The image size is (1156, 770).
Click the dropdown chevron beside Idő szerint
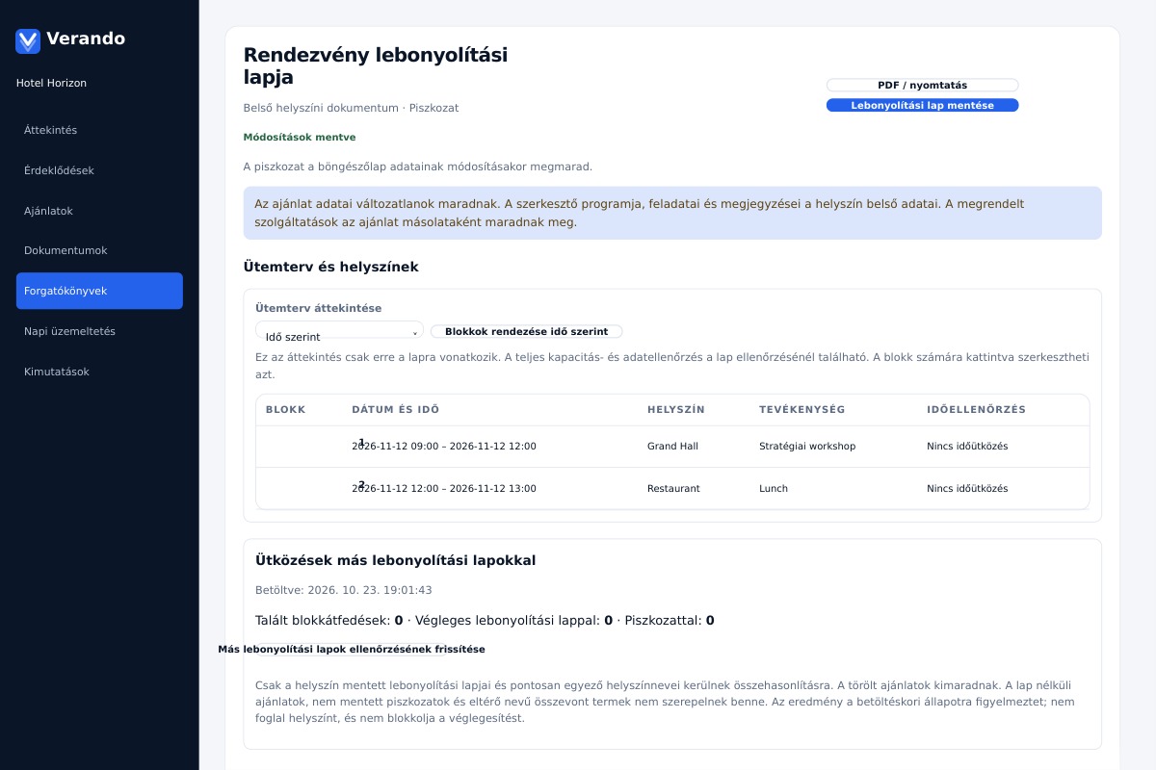pos(415,333)
